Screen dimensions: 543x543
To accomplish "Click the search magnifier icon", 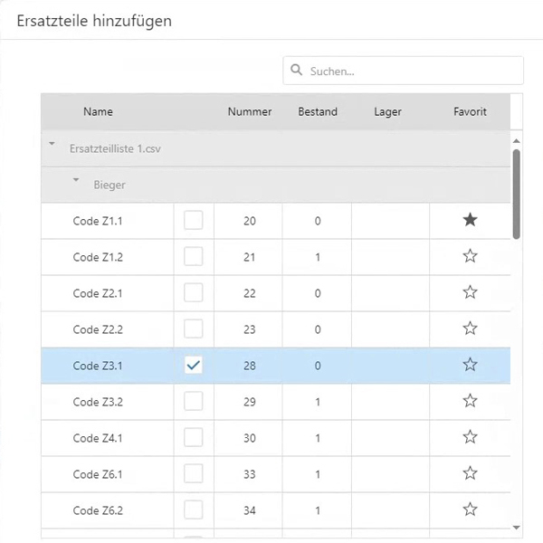I will coord(296,71).
